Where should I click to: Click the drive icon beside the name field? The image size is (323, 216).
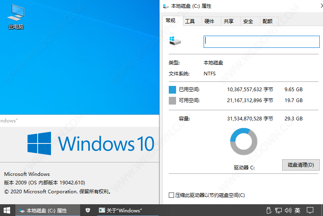pyautogui.click(x=175, y=41)
